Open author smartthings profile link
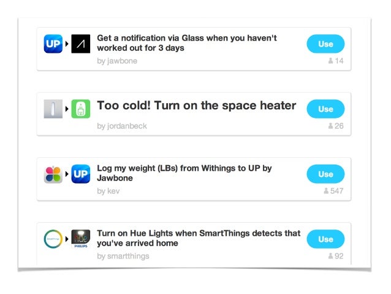This screenshot has height=294, width=391. (123, 256)
